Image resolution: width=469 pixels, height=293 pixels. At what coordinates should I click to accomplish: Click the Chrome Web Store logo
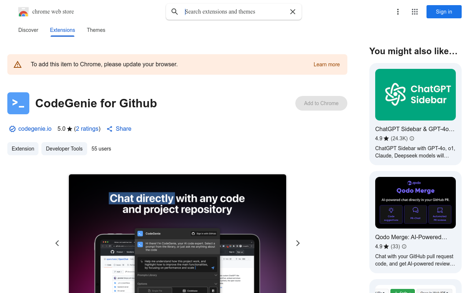click(23, 12)
